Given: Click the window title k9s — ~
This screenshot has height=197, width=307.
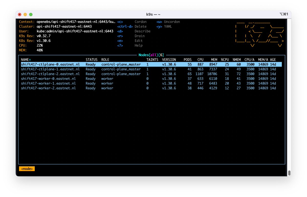Looking at the screenshot, I should (x=153, y=15).
